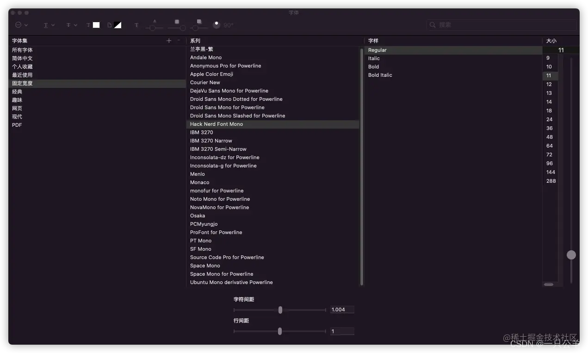Click the document background color swatch
Screen dimensions: 588x353
tap(118, 25)
